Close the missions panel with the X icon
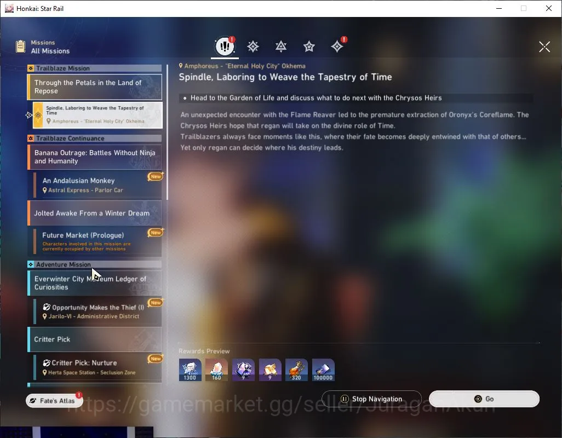The image size is (562, 438). (x=544, y=47)
